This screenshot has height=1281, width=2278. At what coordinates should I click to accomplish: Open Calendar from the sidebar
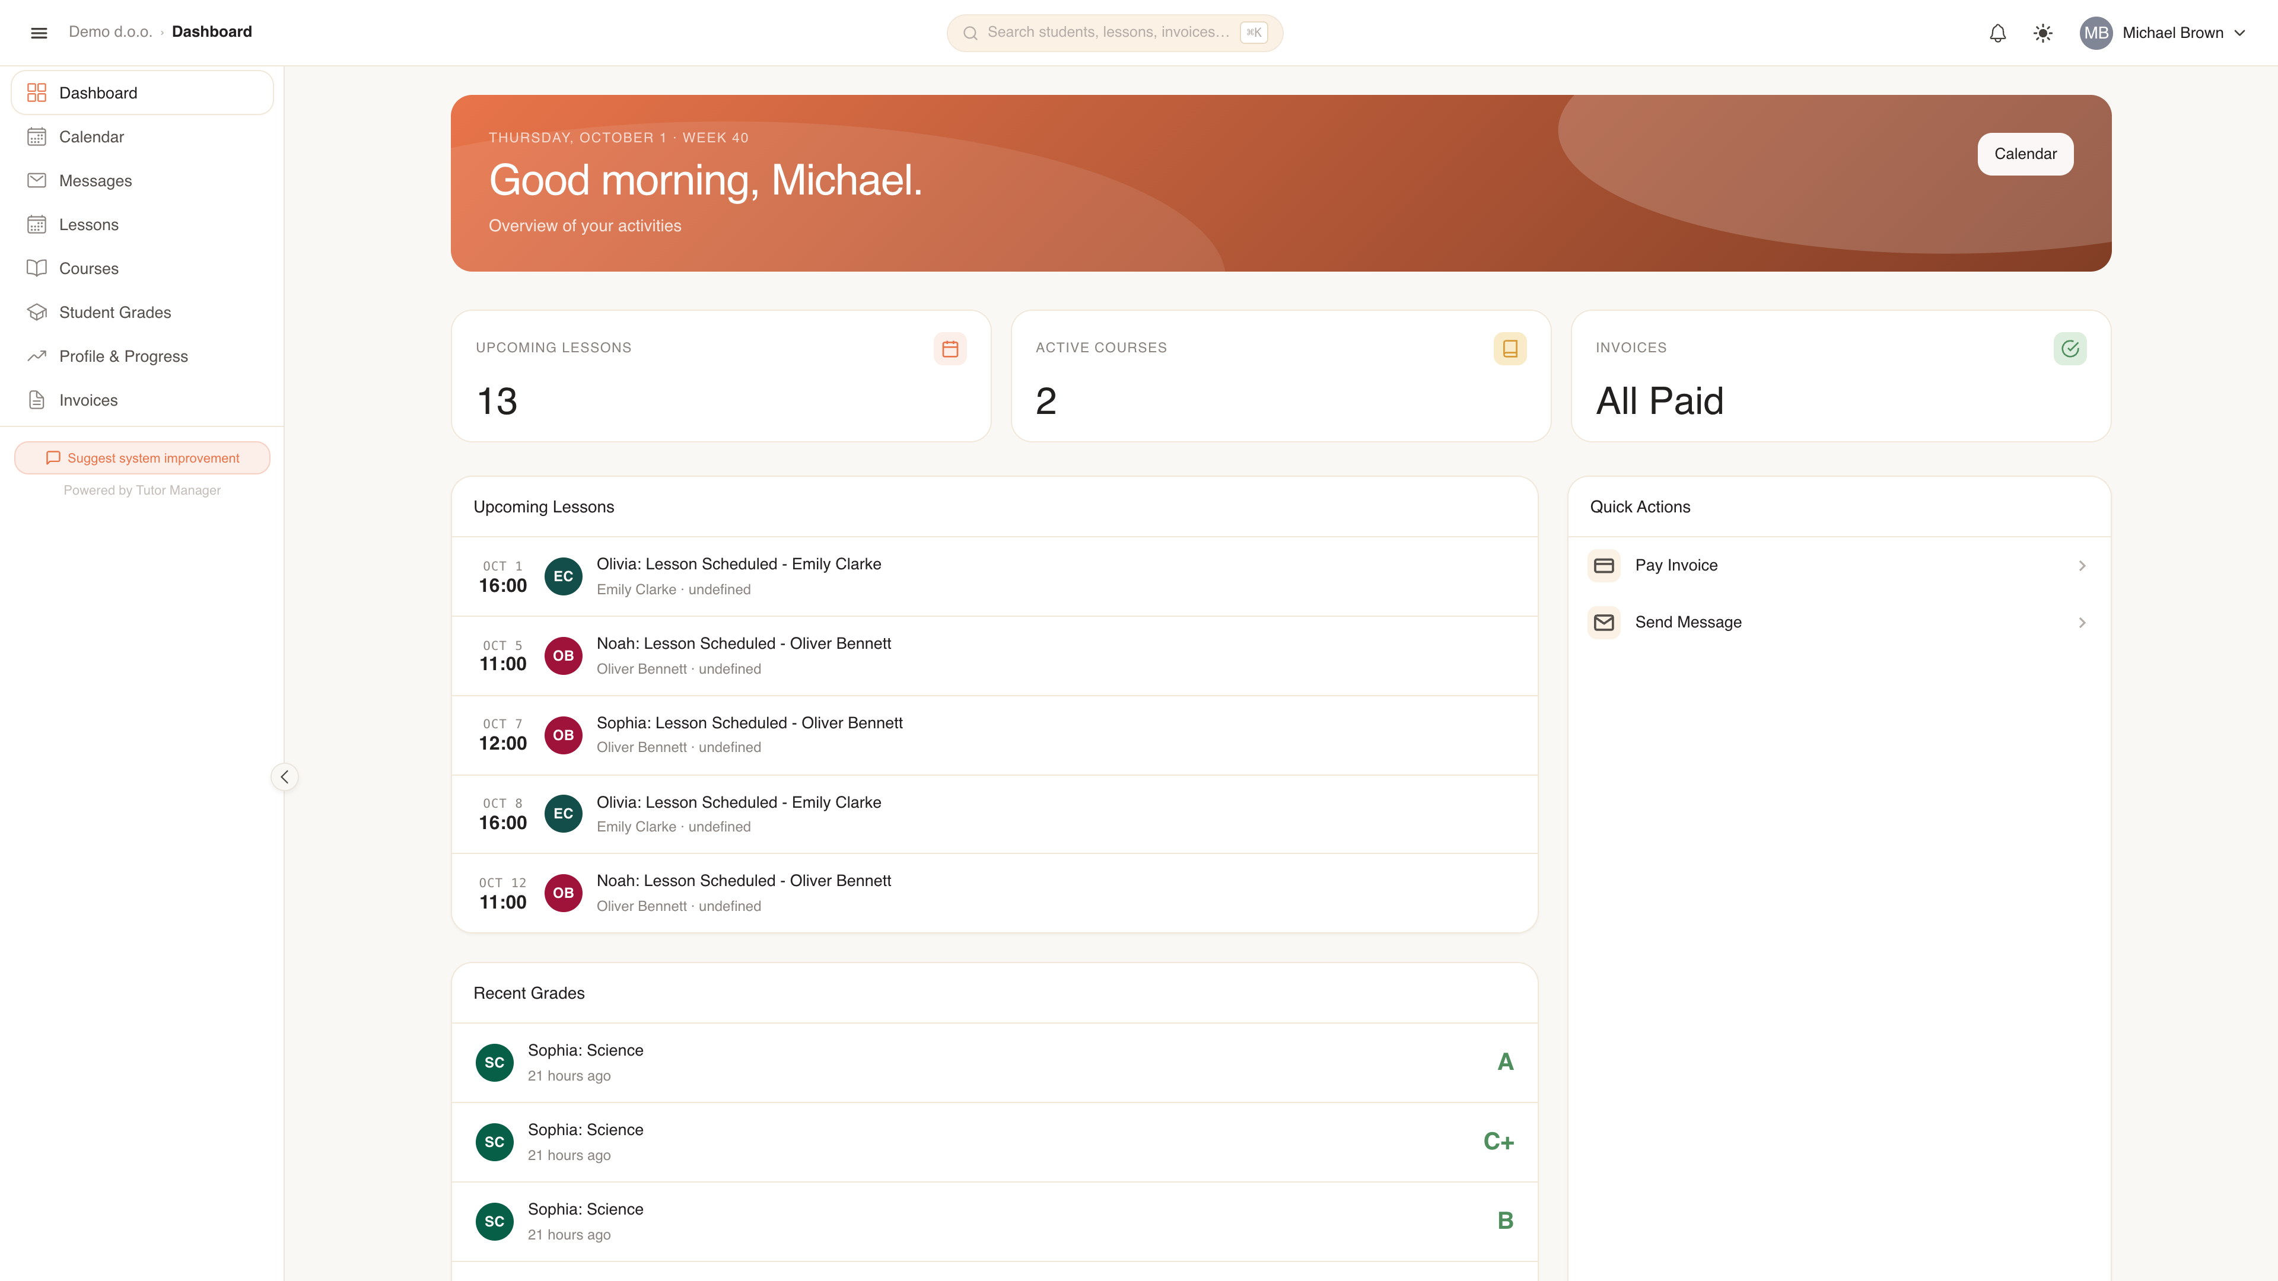(x=142, y=137)
